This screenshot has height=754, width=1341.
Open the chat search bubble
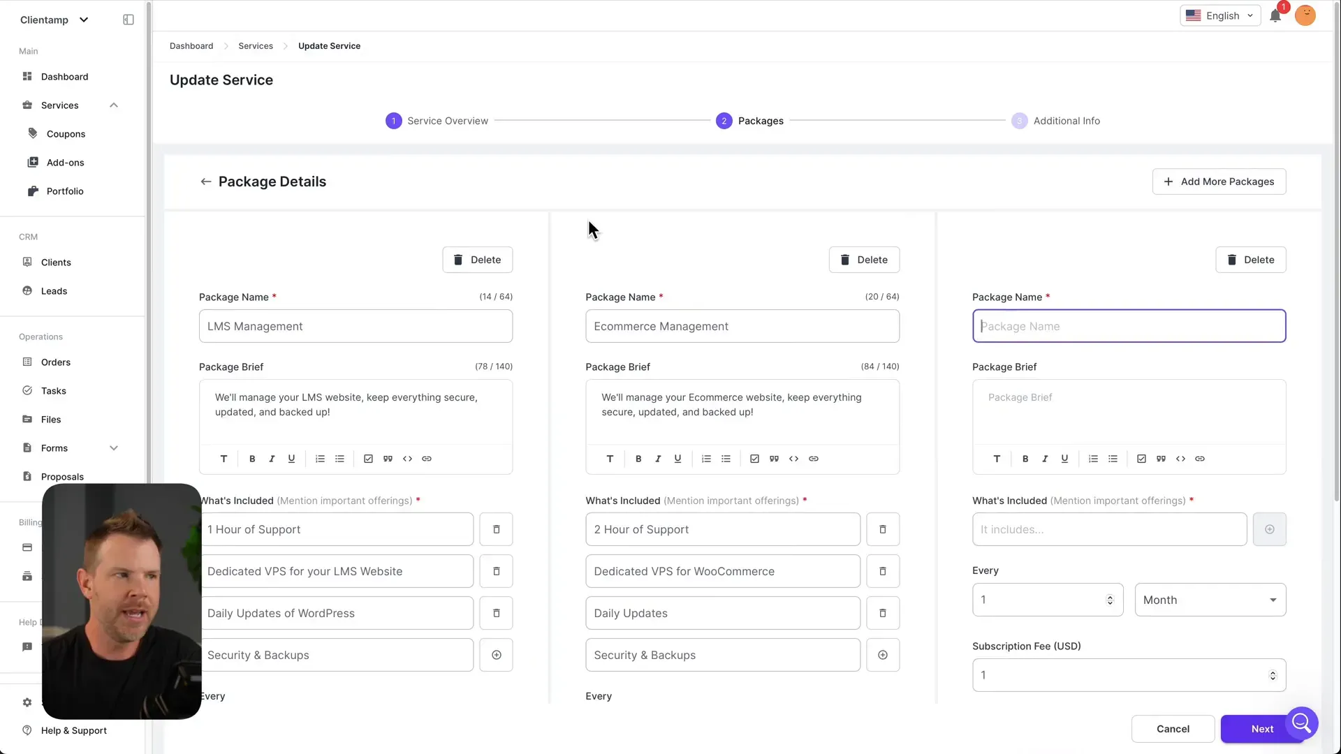(1301, 723)
